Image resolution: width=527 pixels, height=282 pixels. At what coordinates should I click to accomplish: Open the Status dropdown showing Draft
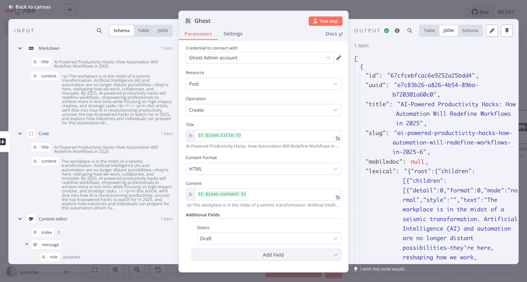tap(269, 238)
